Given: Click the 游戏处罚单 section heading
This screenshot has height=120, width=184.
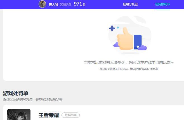Looking at the screenshot, I should click(16, 93).
